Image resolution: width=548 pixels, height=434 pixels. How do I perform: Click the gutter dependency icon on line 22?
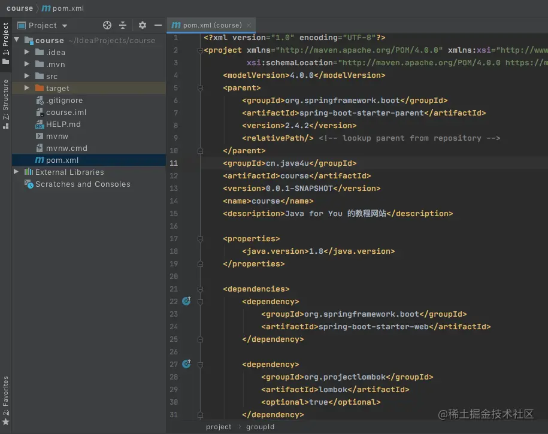coord(187,301)
